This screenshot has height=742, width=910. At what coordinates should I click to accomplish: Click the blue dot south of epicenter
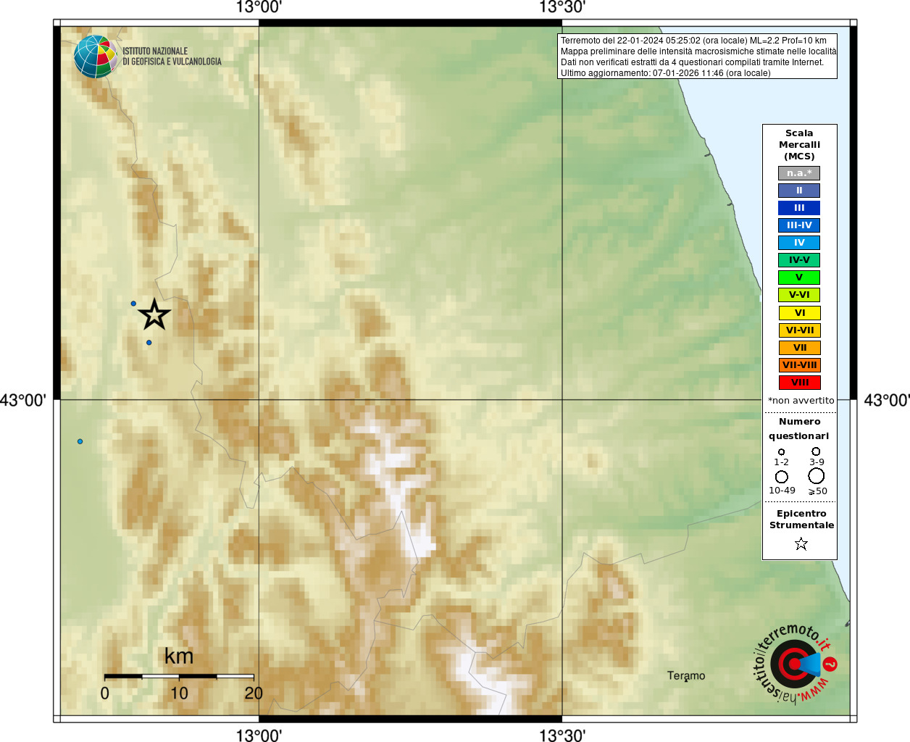[x=149, y=343]
